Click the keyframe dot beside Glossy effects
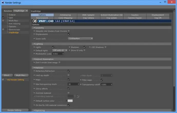The image size is (177, 113). (x=34, y=89)
